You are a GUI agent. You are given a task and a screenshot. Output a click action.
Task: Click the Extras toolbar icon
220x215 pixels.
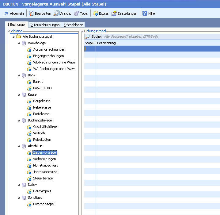(x=95, y=13)
